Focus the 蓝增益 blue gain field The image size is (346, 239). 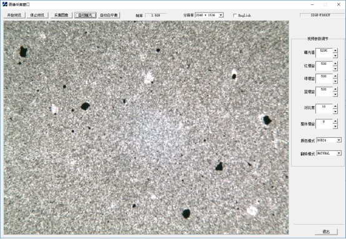(x=324, y=92)
